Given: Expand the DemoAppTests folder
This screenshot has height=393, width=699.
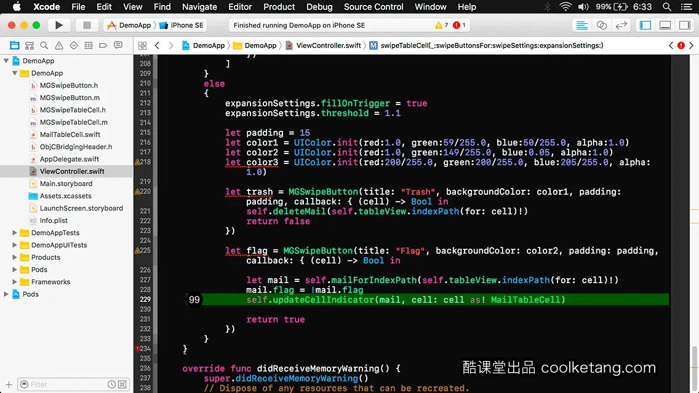Looking at the screenshot, I should [15, 233].
